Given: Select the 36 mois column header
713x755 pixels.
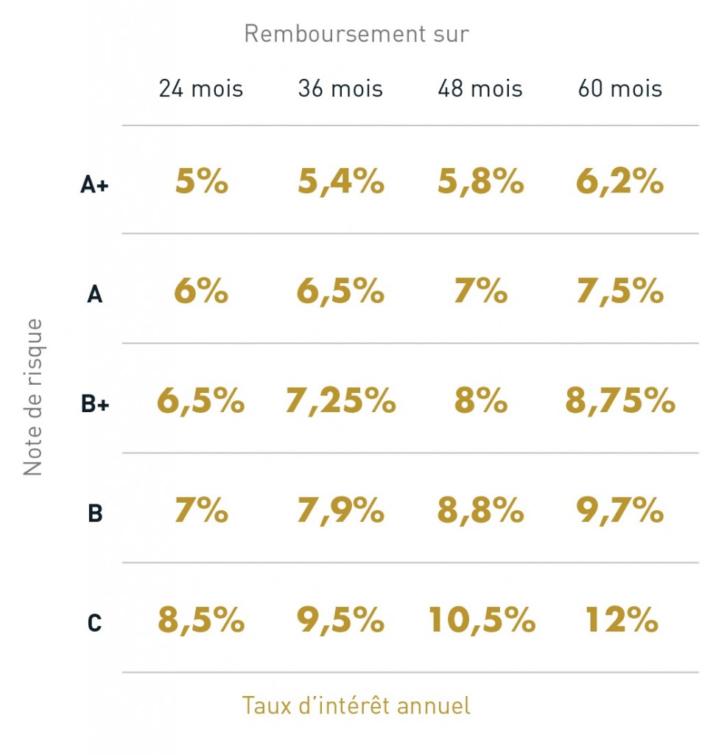Looking at the screenshot, I should coord(340,89).
